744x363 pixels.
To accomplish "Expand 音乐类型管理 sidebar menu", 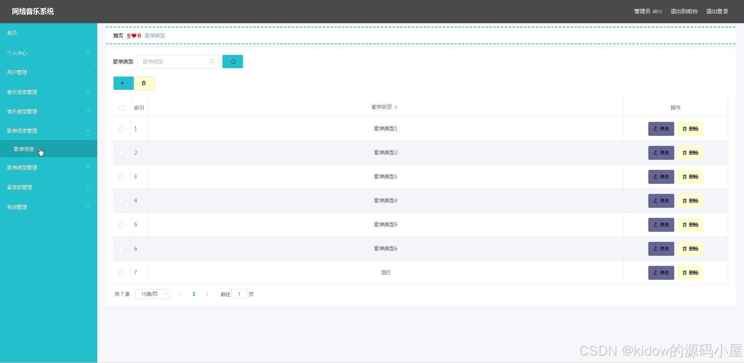I will pos(48,111).
